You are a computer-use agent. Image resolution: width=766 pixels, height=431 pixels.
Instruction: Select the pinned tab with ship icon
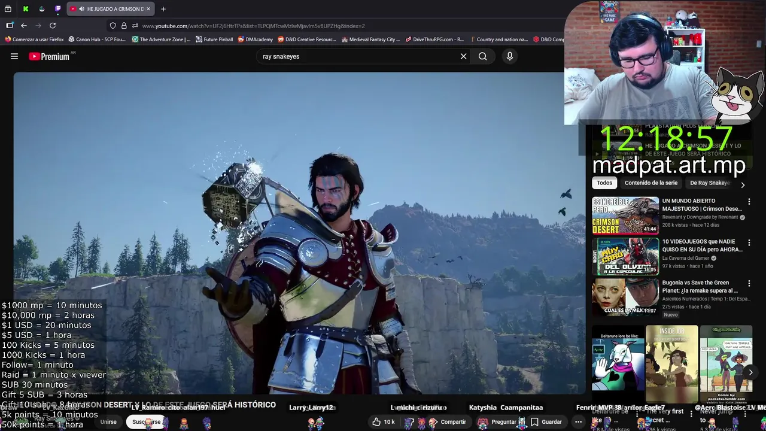click(x=42, y=9)
